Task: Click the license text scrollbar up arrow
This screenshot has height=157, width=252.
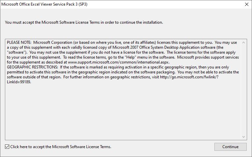Action: pyautogui.click(x=243, y=42)
